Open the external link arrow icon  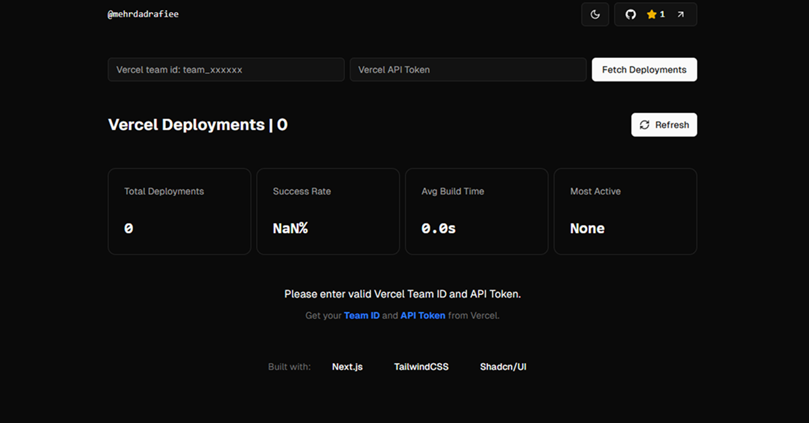[x=680, y=14]
